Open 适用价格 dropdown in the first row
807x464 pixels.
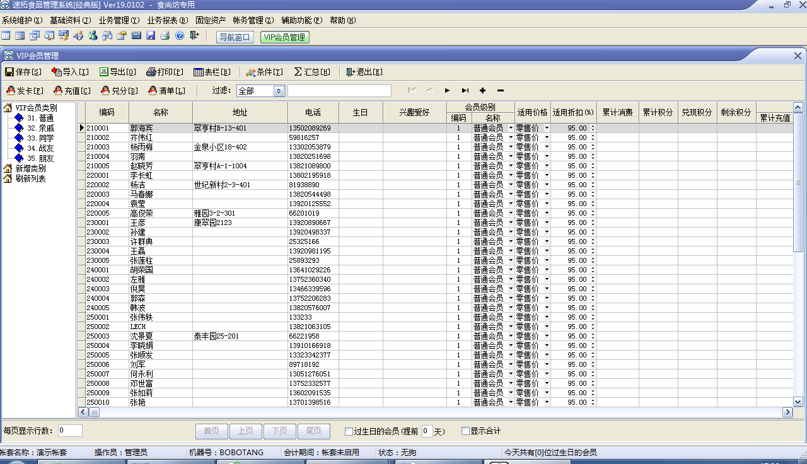[x=547, y=128]
